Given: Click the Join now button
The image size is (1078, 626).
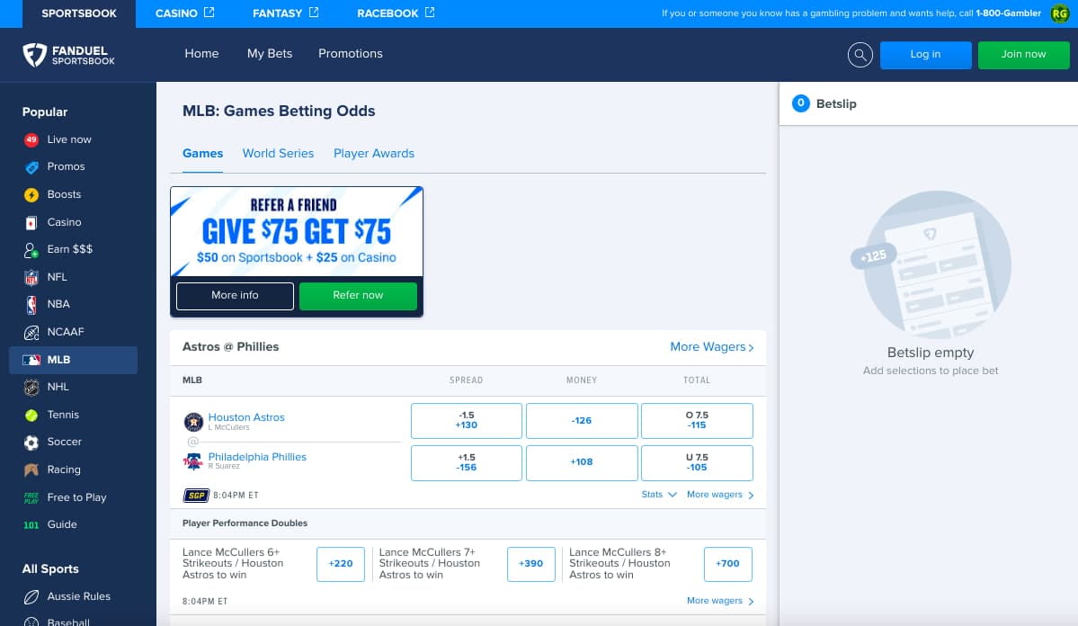Looking at the screenshot, I should tap(1024, 54).
